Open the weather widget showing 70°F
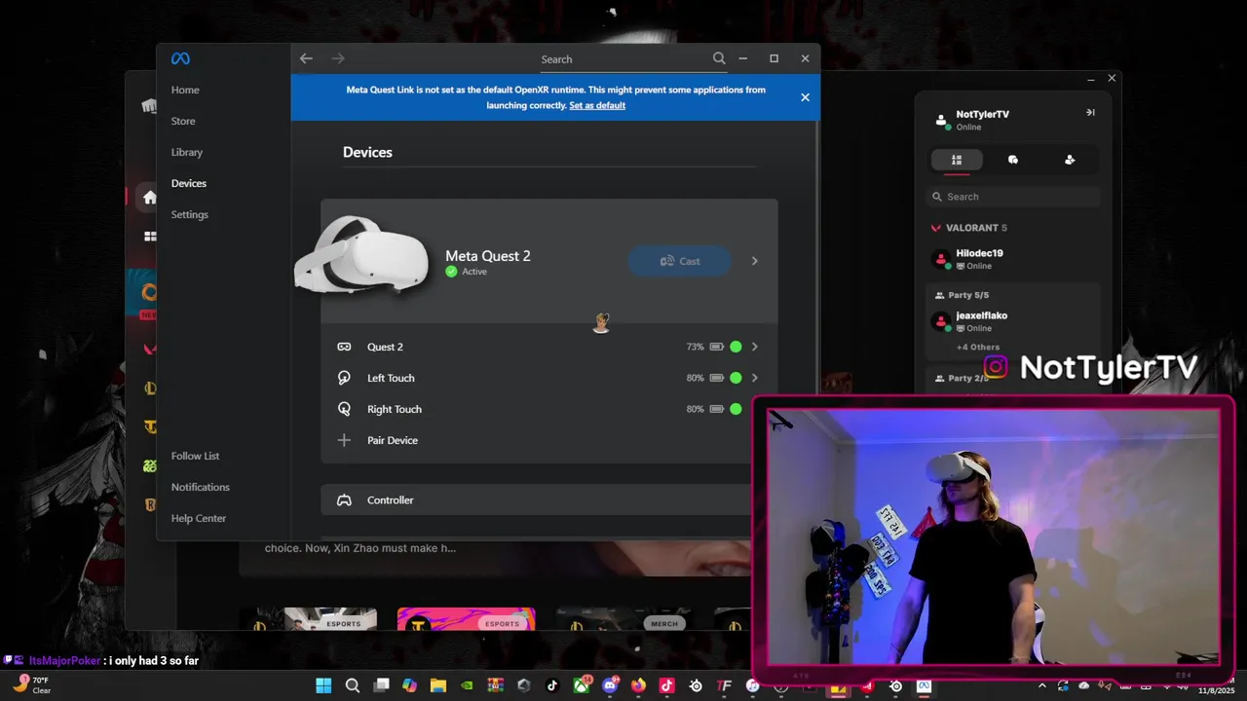 coord(31,685)
